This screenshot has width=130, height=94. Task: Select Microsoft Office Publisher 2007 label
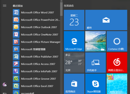(x=40, y=57)
